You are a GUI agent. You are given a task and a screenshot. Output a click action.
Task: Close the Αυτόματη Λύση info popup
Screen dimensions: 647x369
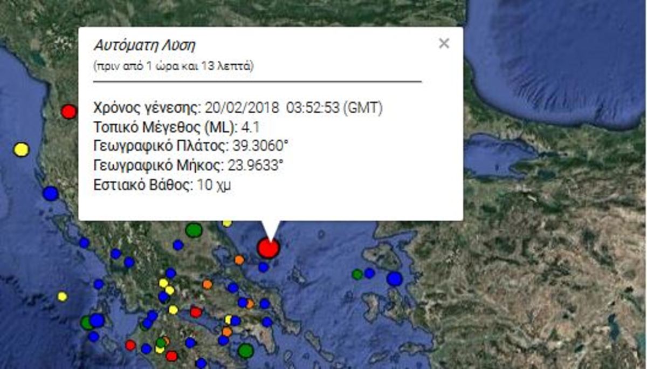[x=444, y=44]
